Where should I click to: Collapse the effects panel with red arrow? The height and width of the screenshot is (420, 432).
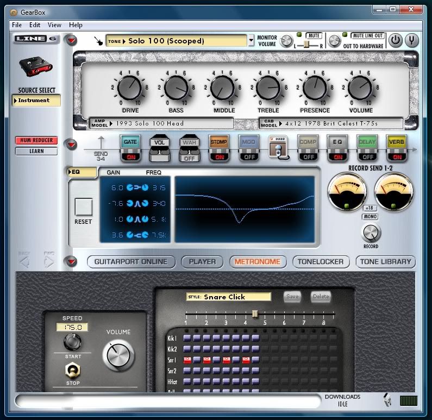(71, 145)
